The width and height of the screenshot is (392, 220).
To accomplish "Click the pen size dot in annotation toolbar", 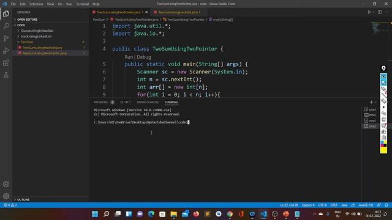I will [383, 107].
